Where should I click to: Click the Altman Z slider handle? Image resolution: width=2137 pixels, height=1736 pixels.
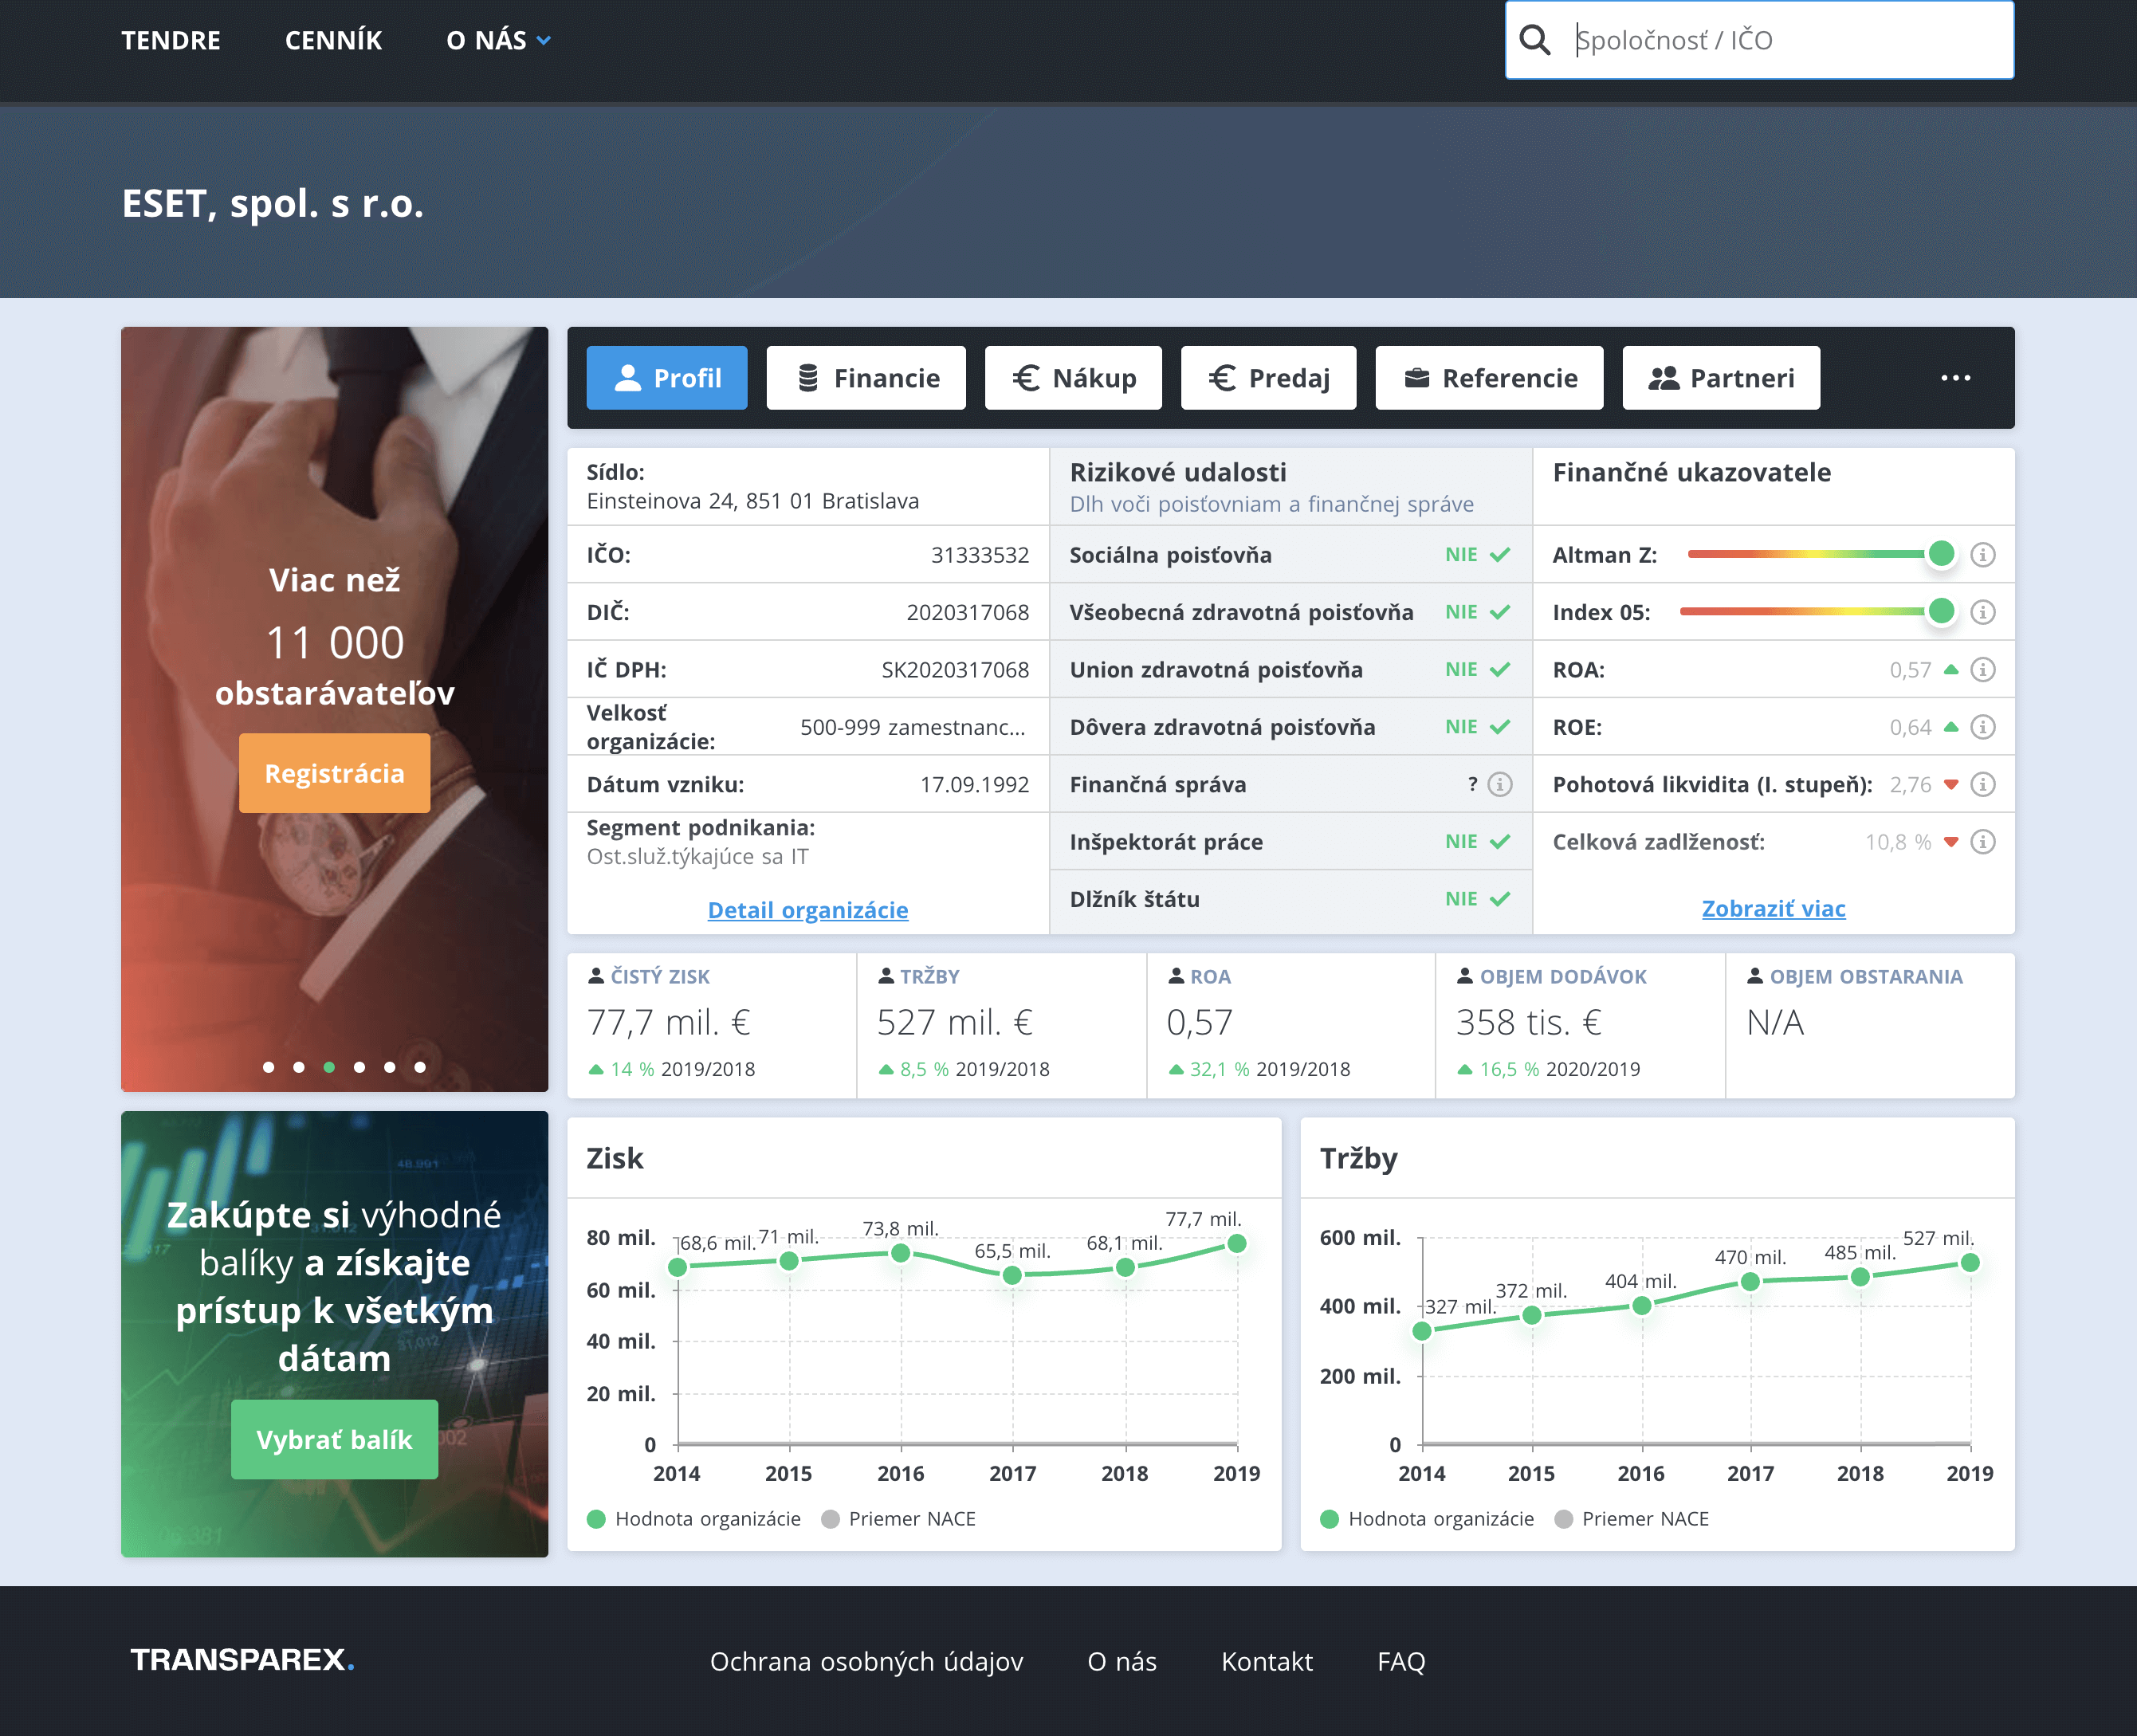click(1941, 554)
